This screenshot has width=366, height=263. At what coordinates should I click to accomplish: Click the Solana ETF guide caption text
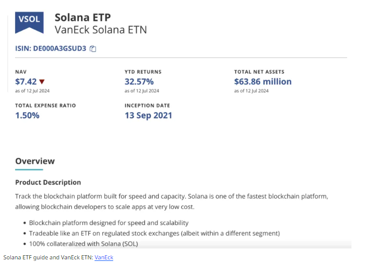(48, 257)
